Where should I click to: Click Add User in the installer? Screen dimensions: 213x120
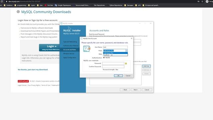click(x=146, y=66)
